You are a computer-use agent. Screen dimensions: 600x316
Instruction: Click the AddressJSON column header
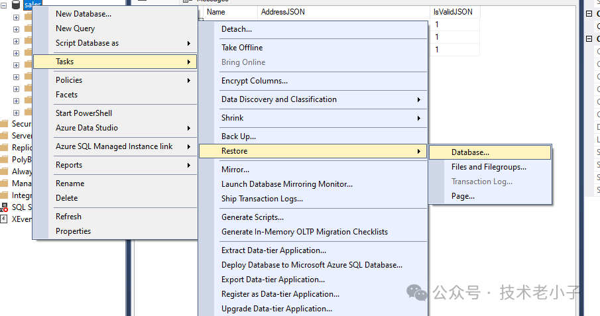click(x=283, y=12)
